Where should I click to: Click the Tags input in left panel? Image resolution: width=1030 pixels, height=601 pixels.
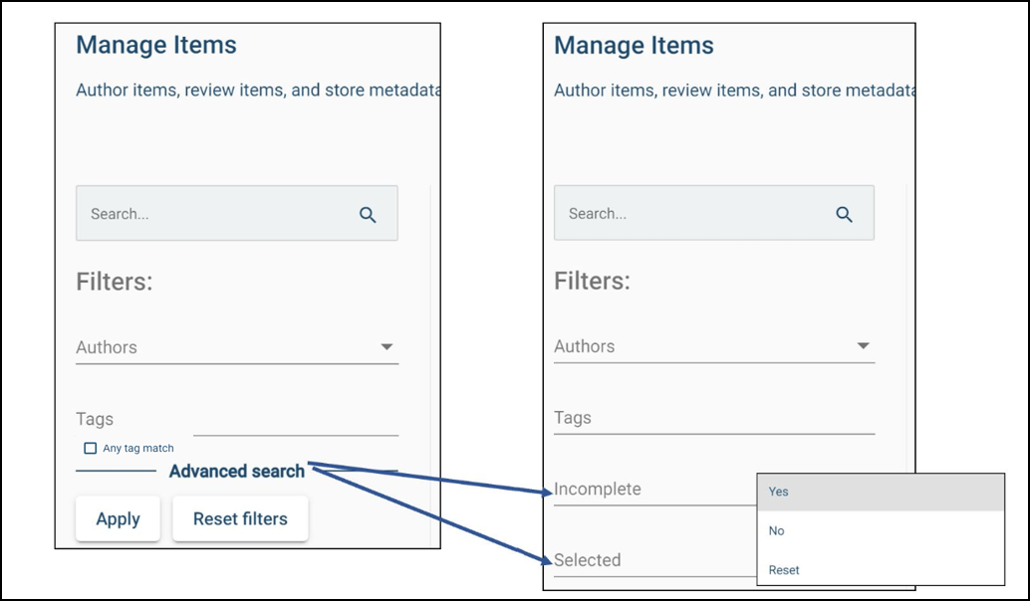point(237,419)
